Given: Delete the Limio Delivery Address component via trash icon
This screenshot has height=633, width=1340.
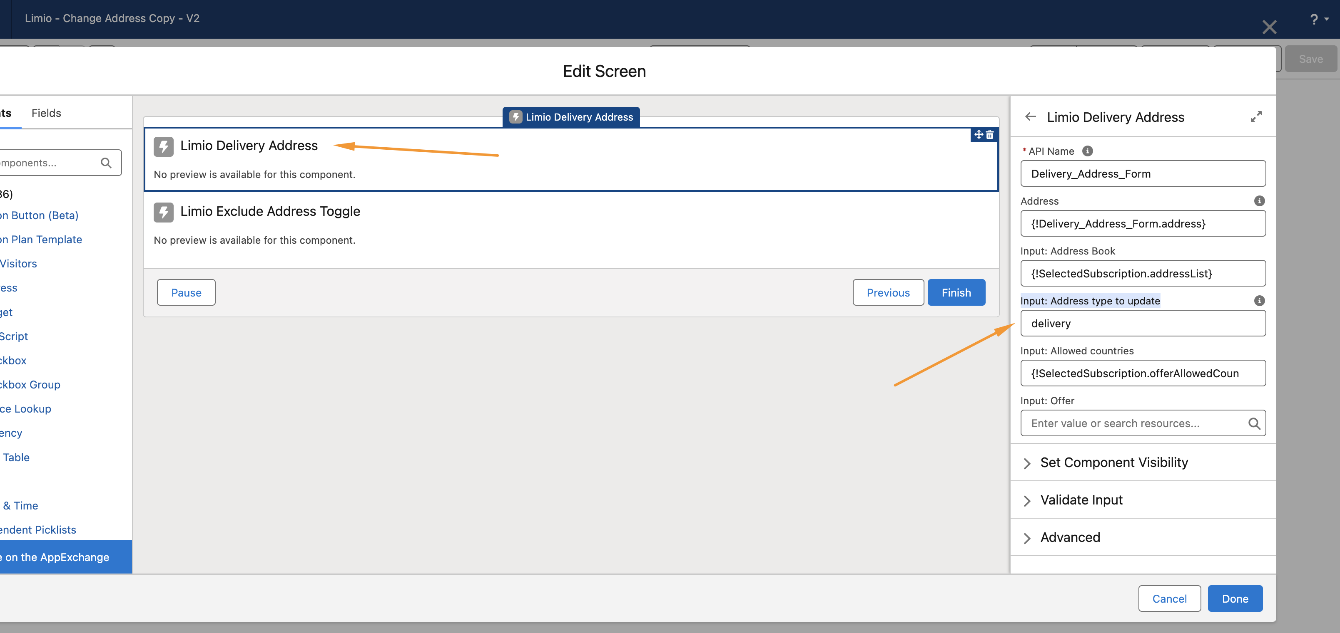Looking at the screenshot, I should click(990, 135).
